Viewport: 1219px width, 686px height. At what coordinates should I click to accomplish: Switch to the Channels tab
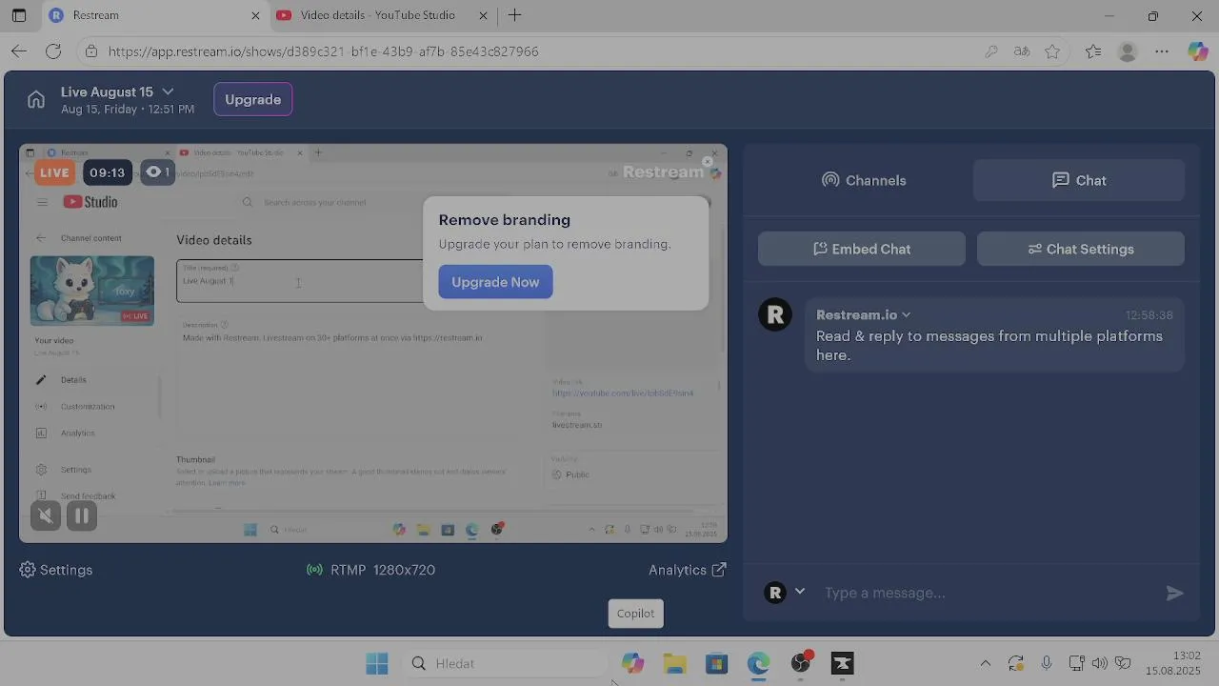(864, 180)
